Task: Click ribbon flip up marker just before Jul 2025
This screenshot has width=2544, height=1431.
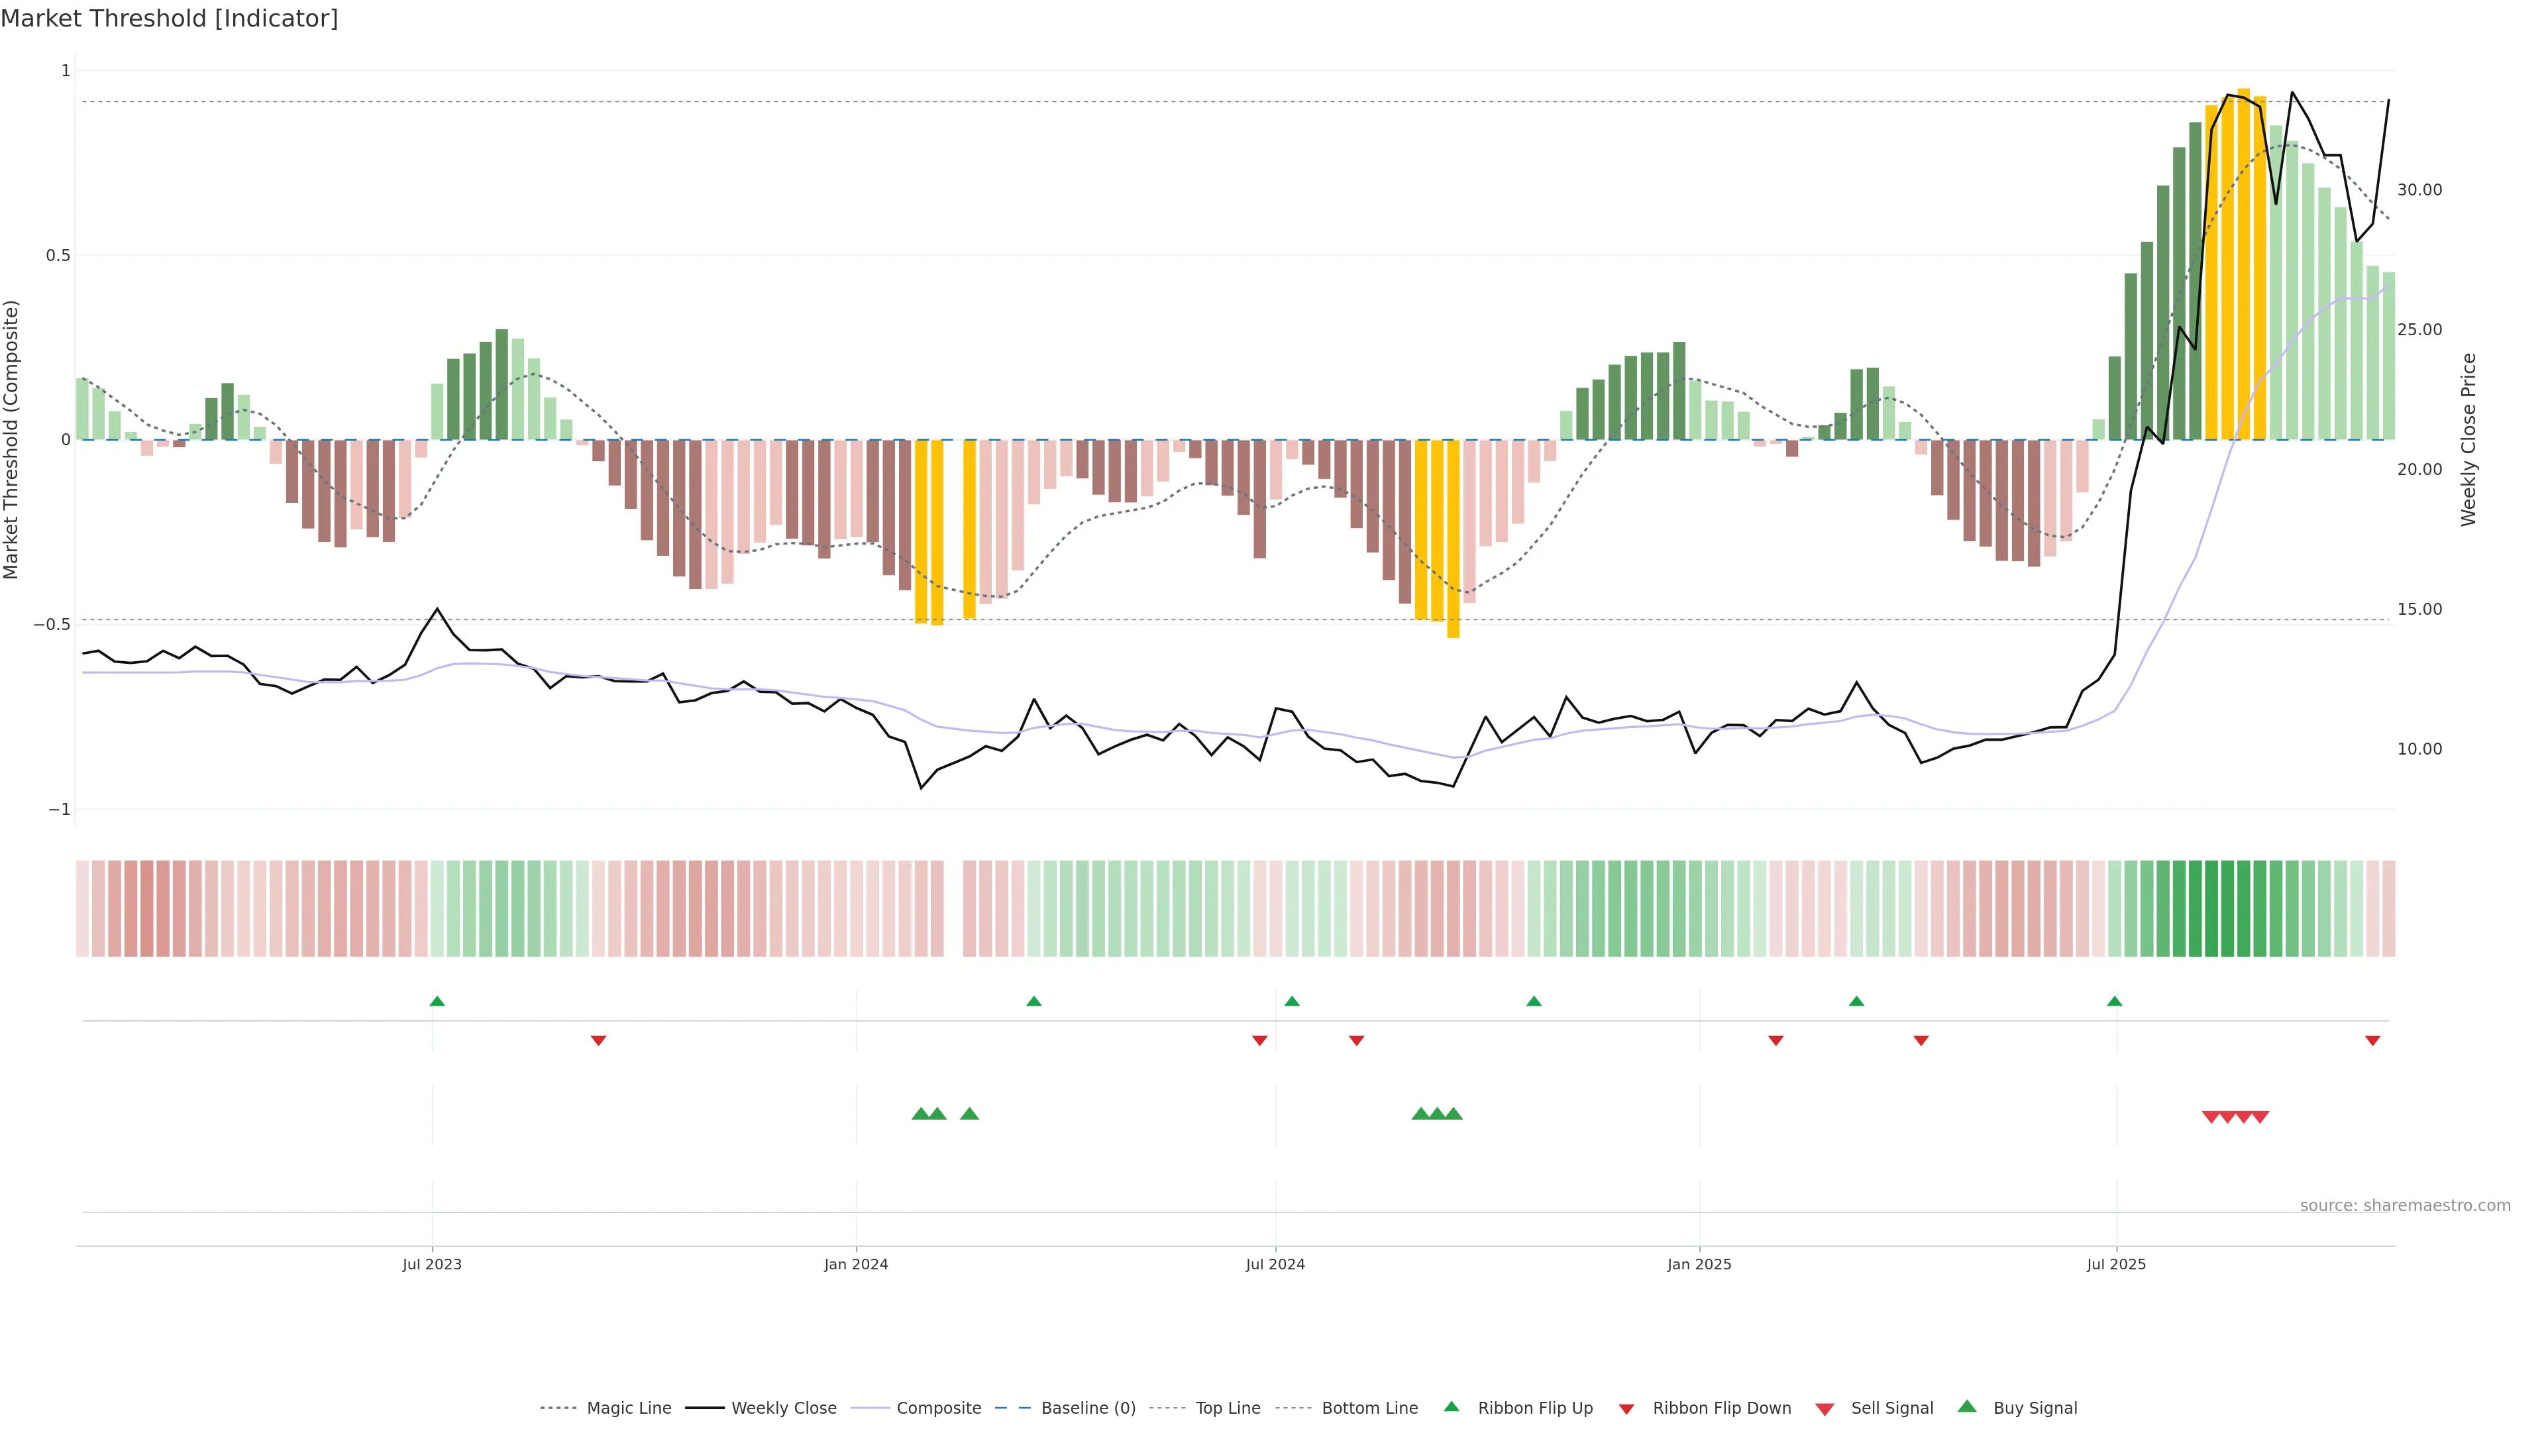Action: pyautogui.click(x=2115, y=1002)
